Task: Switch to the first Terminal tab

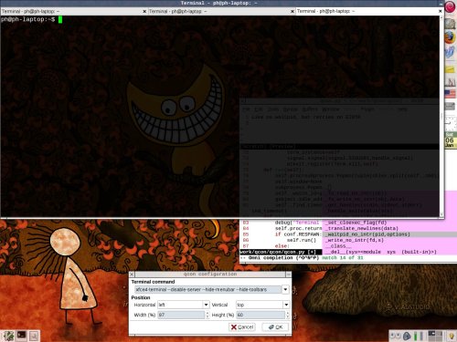Action: coord(71,11)
